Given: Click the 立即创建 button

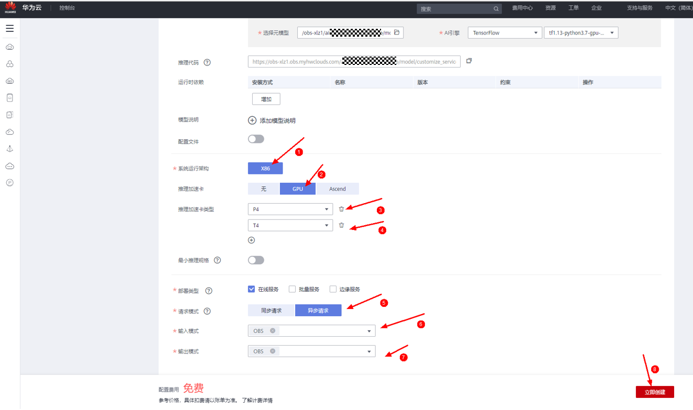Looking at the screenshot, I should 655,392.
